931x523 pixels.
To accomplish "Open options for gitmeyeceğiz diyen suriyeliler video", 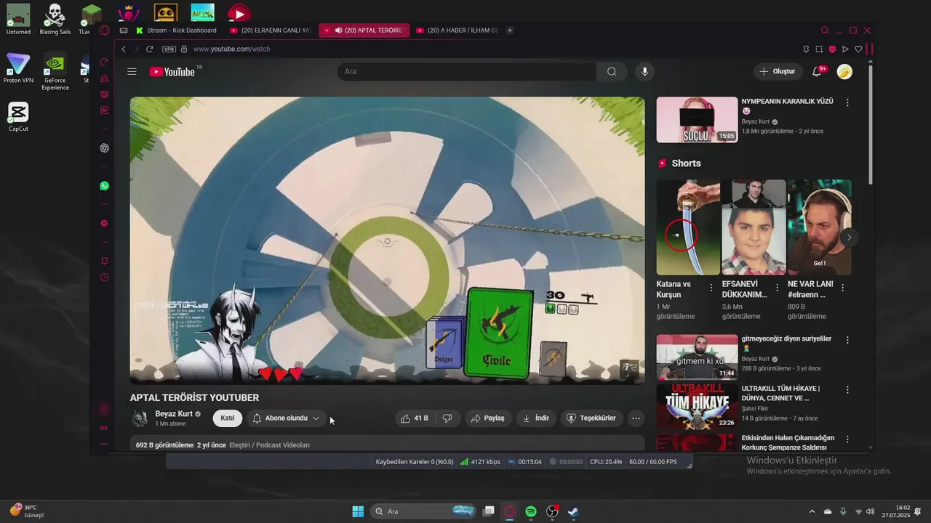I will 847,340.
